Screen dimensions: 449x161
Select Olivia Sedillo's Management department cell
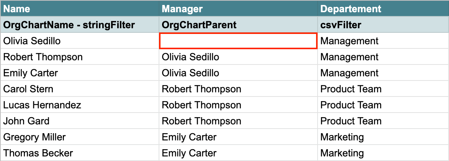(x=383, y=41)
